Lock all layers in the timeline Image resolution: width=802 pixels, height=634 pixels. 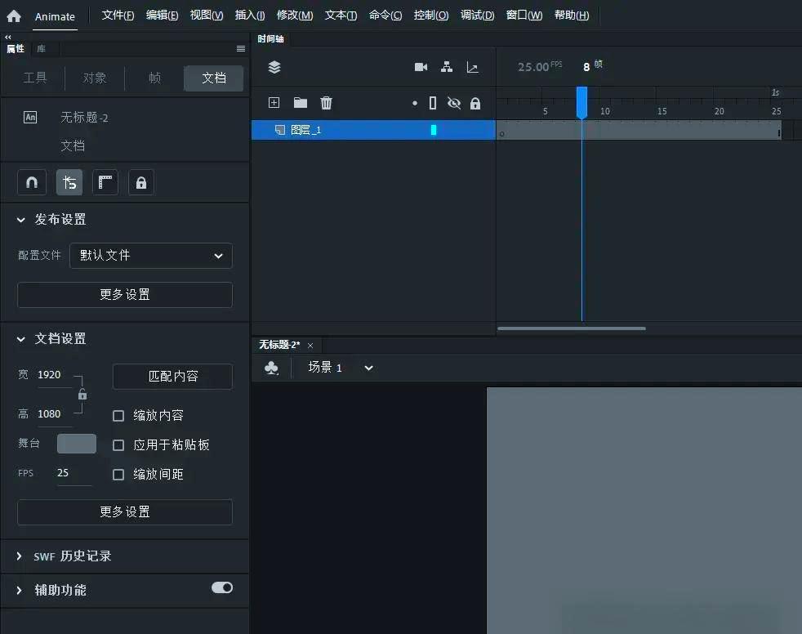point(476,103)
